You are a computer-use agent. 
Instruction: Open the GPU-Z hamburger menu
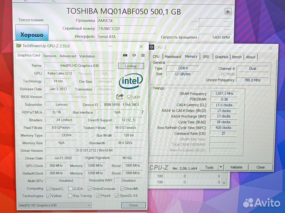click(143, 55)
